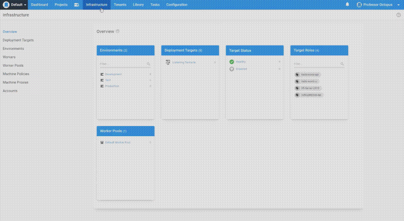The height and width of the screenshot is (221, 404).
Task: Click the help icon beside Overview heading
Action: [x=118, y=31]
